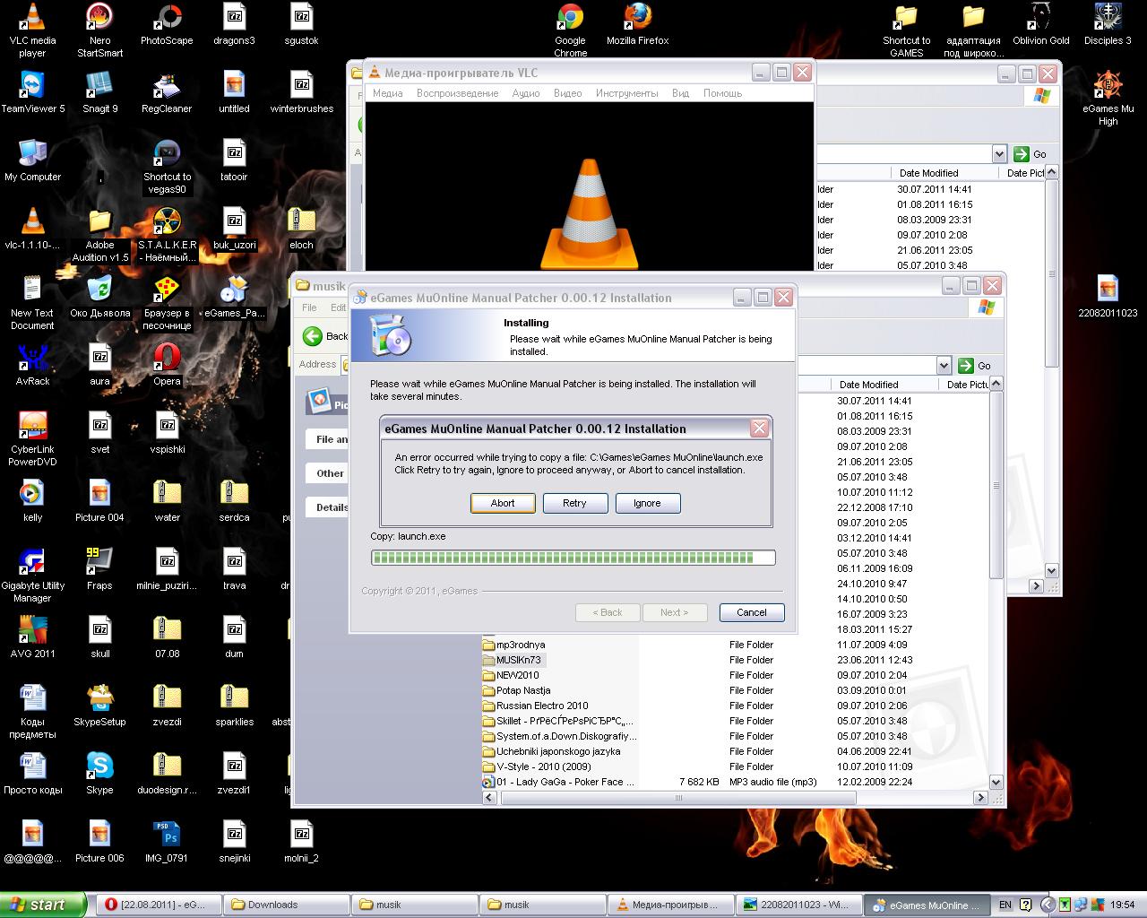
Task: Open Snagit 9 desktop icon
Action: [99, 92]
